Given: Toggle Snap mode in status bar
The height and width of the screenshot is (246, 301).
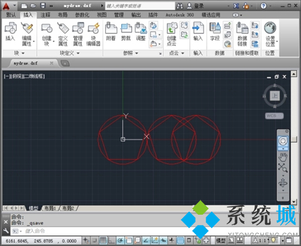Looking at the screenshot, I should (95, 240).
